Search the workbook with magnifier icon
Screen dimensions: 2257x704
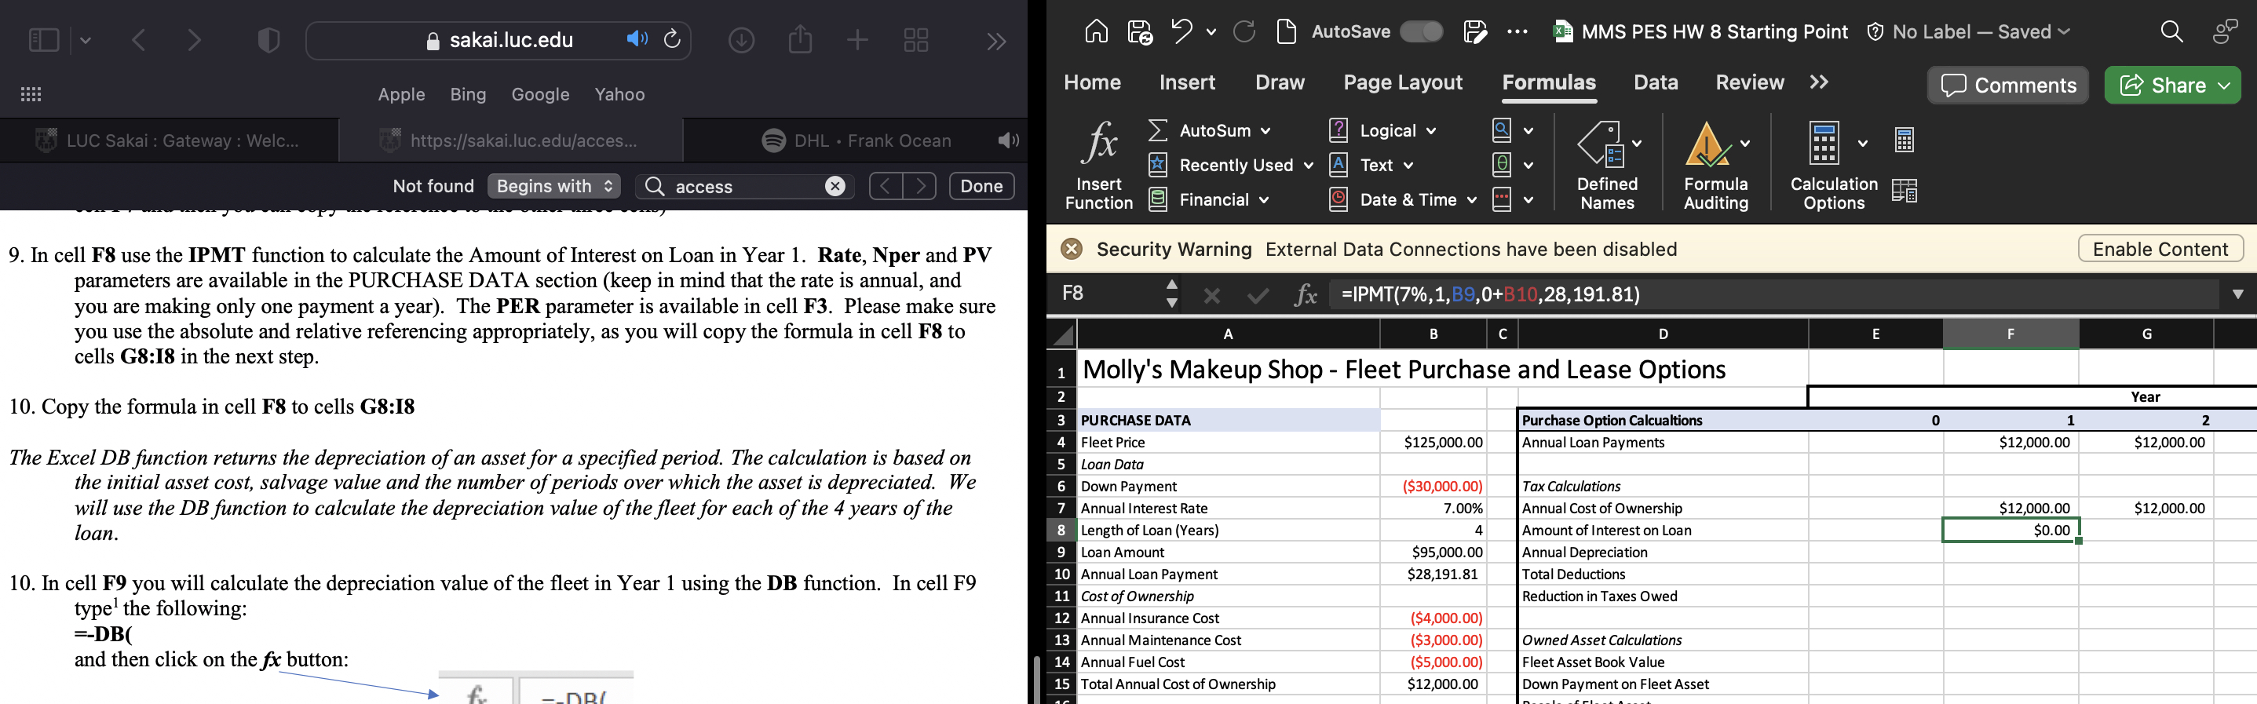click(x=2171, y=32)
